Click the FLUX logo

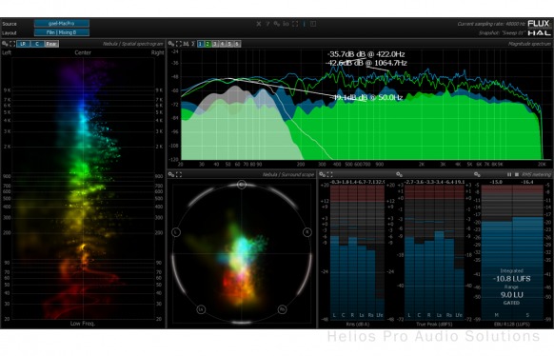point(539,24)
